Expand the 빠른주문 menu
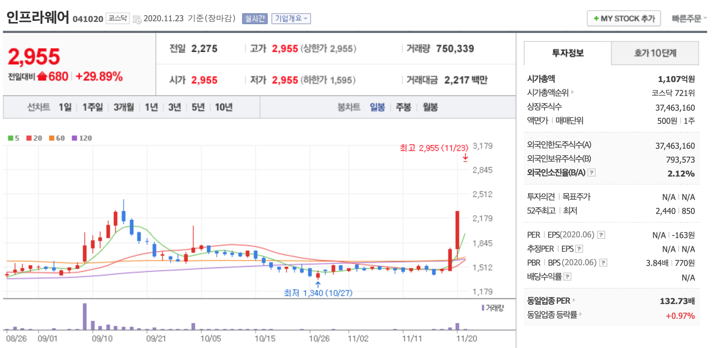 (x=689, y=18)
